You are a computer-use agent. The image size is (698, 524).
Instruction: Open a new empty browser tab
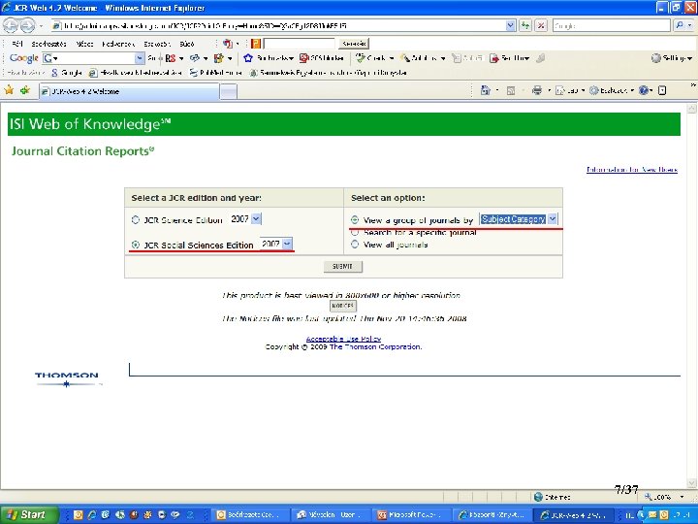[229, 92]
